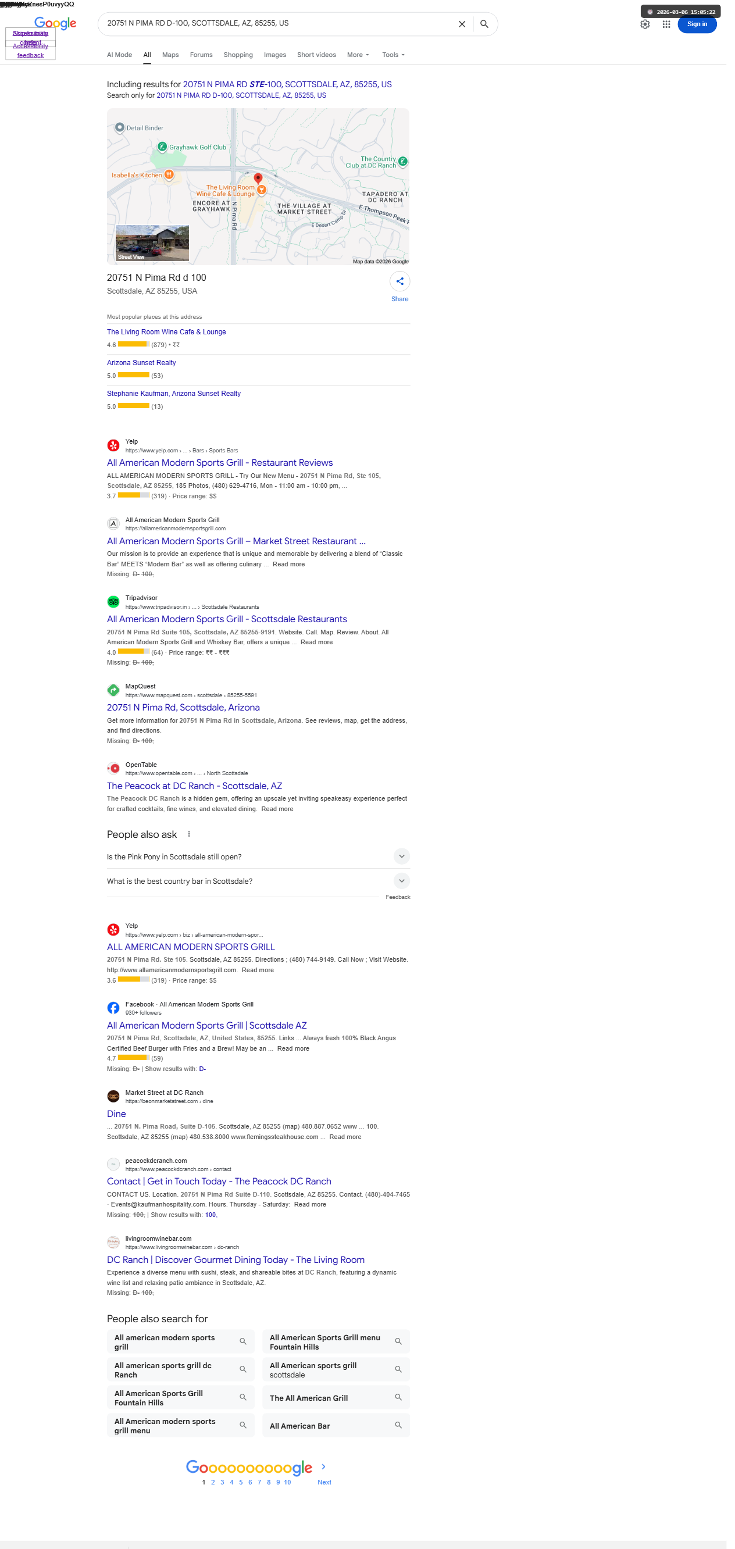Click the Detail Binder map marker

[x=121, y=129]
